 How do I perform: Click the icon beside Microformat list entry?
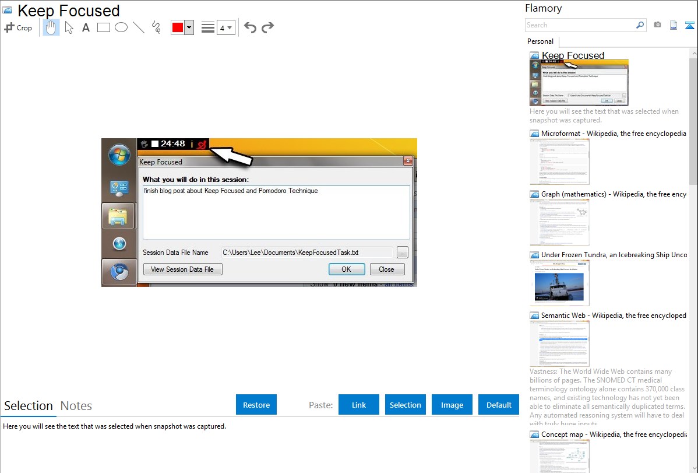click(534, 134)
